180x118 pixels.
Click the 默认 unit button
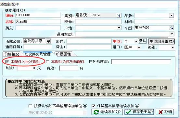[x=142, y=41]
